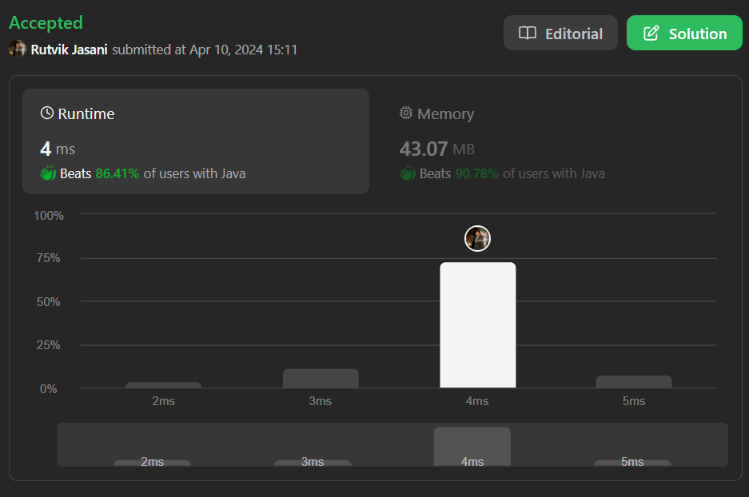The image size is (749, 497).
Task: Click the pencil icon on the Solution button
Action: pyautogui.click(x=651, y=34)
